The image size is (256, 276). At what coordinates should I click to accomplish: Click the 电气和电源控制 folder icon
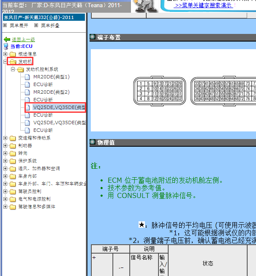tap(13, 199)
